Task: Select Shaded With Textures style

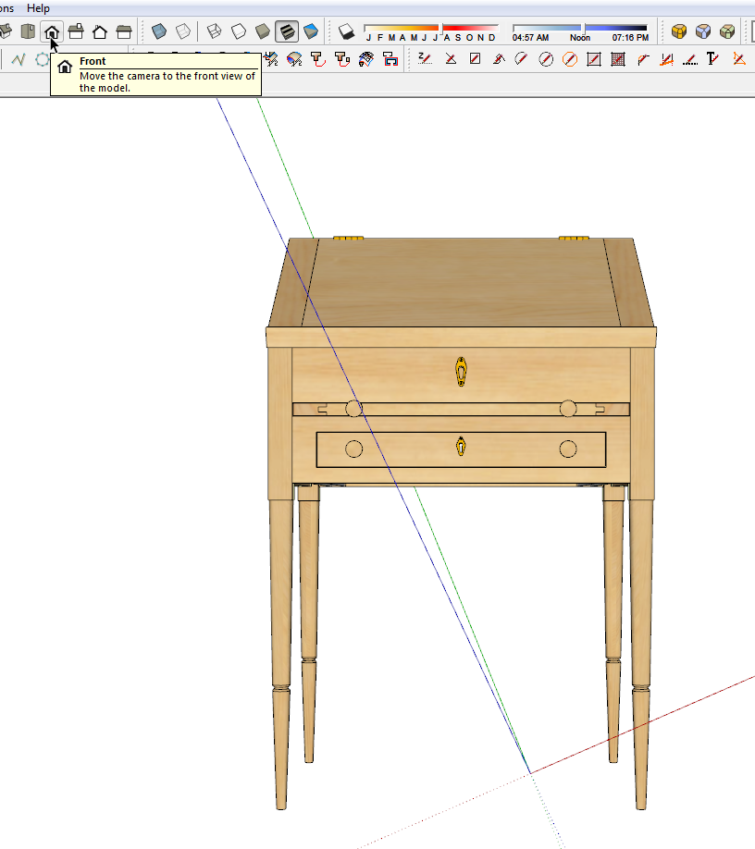Action: pyautogui.click(x=287, y=31)
